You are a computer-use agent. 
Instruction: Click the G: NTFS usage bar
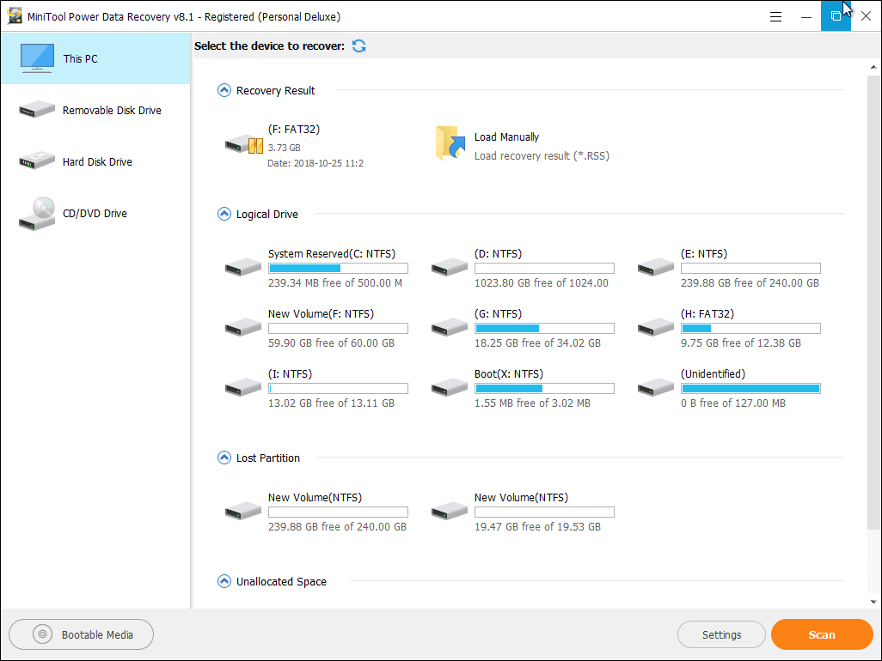(544, 329)
